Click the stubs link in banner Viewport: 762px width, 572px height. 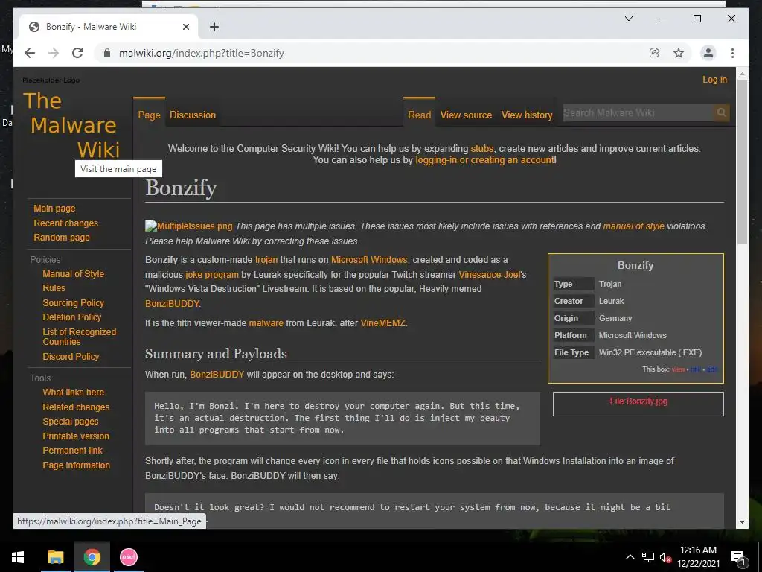click(481, 149)
